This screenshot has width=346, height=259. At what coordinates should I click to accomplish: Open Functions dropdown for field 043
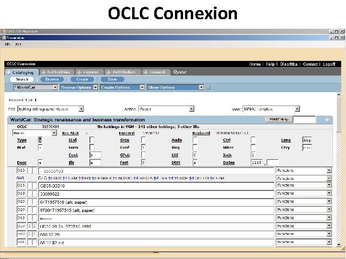(x=304, y=218)
